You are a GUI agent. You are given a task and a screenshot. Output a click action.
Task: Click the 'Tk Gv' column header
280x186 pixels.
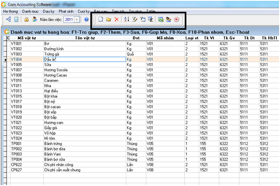click(229, 38)
